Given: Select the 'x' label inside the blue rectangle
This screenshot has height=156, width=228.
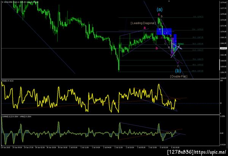Looking at the screenshot, I should pyautogui.click(x=167, y=33).
